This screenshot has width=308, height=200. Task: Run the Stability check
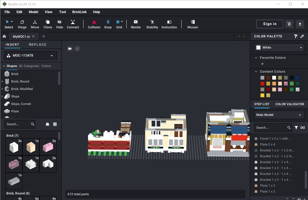coord(152,24)
